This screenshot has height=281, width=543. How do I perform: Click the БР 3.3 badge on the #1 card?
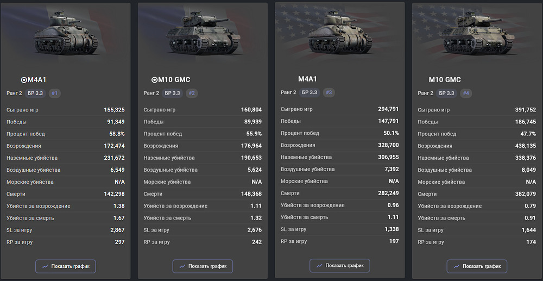click(x=35, y=93)
